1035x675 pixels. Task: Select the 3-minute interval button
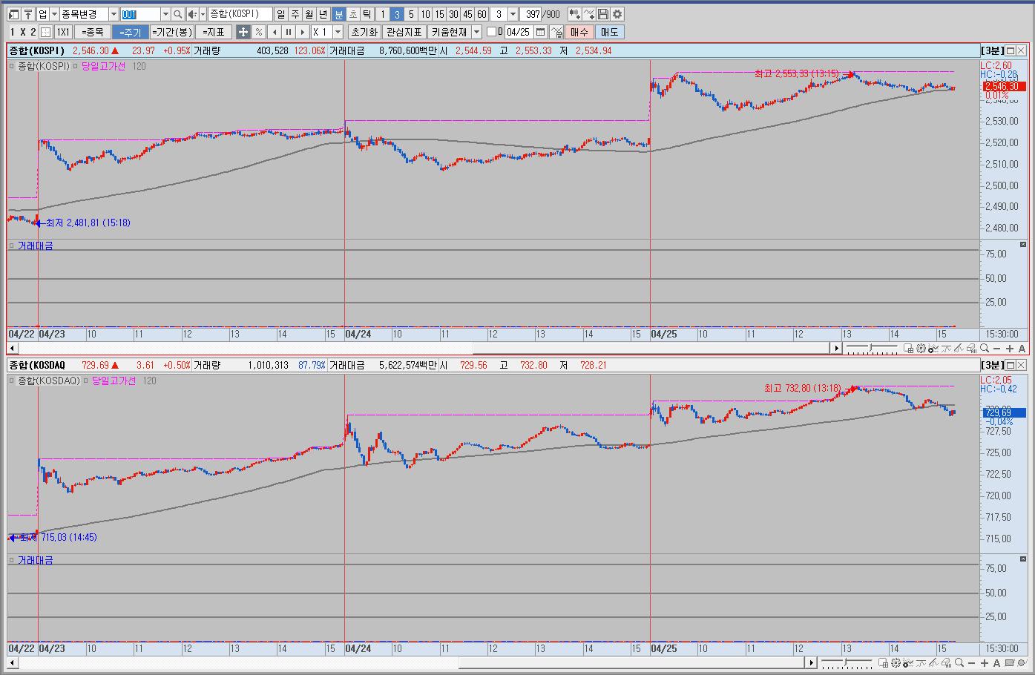point(397,14)
